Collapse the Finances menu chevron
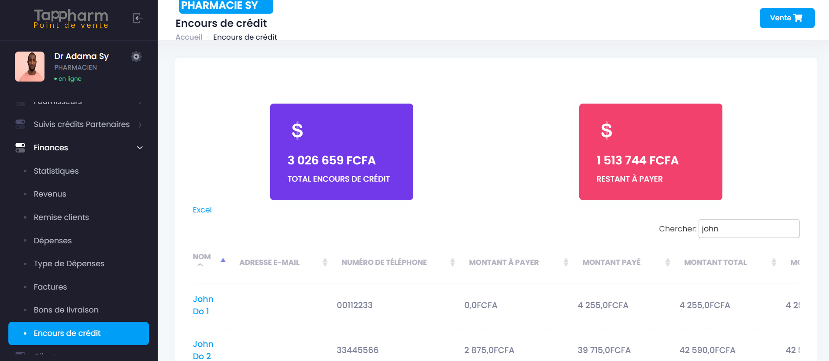 (140, 148)
